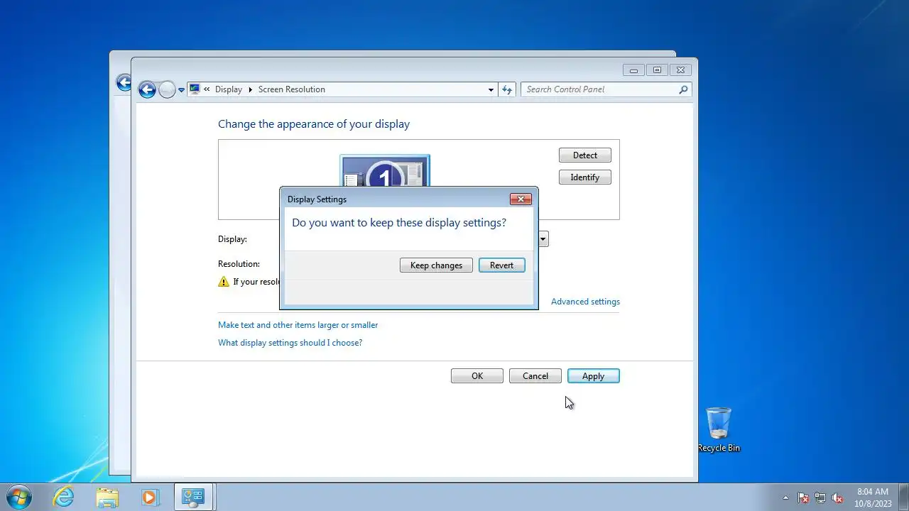Viewport: 909px width, 511px height.
Task: Click the Display breadcrumb in address bar
Action: tap(229, 89)
